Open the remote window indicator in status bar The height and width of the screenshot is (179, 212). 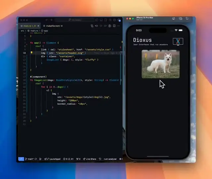point(21,159)
